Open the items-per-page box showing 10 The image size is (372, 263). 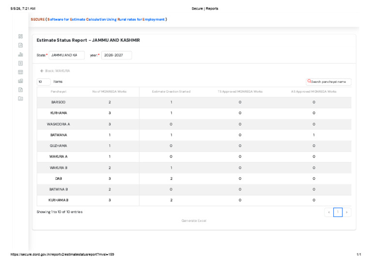coord(44,81)
